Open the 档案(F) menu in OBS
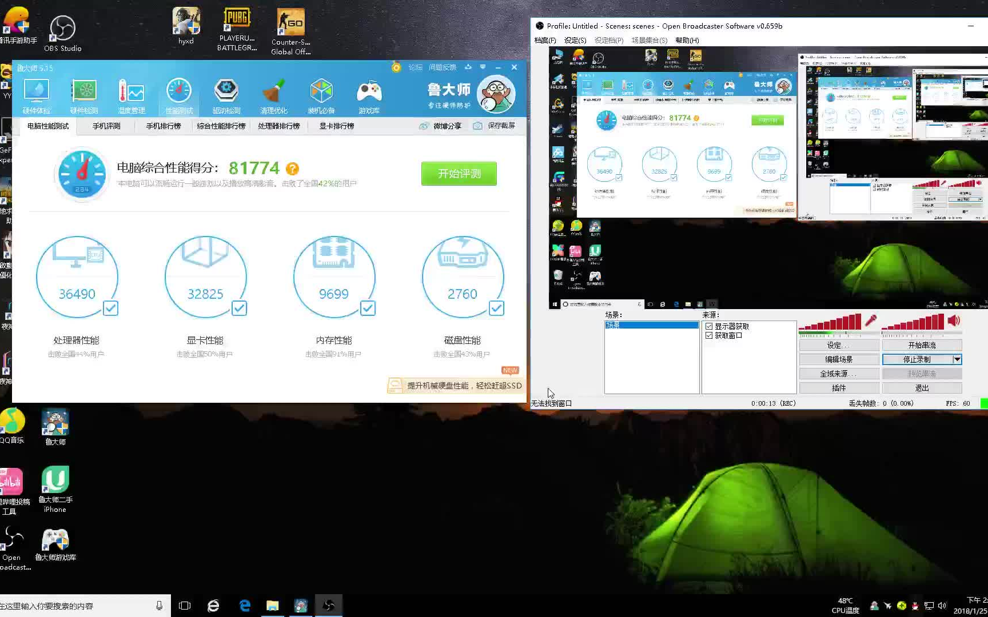Screen dimensions: 988x617 [545, 41]
